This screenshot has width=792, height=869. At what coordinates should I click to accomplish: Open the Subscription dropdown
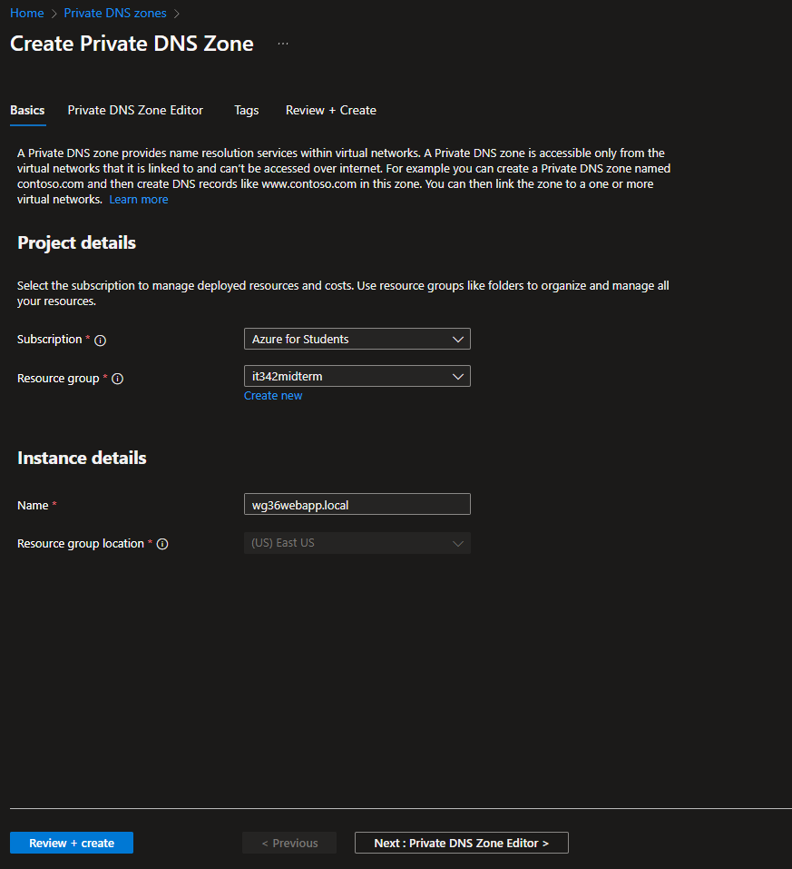(357, 340)
